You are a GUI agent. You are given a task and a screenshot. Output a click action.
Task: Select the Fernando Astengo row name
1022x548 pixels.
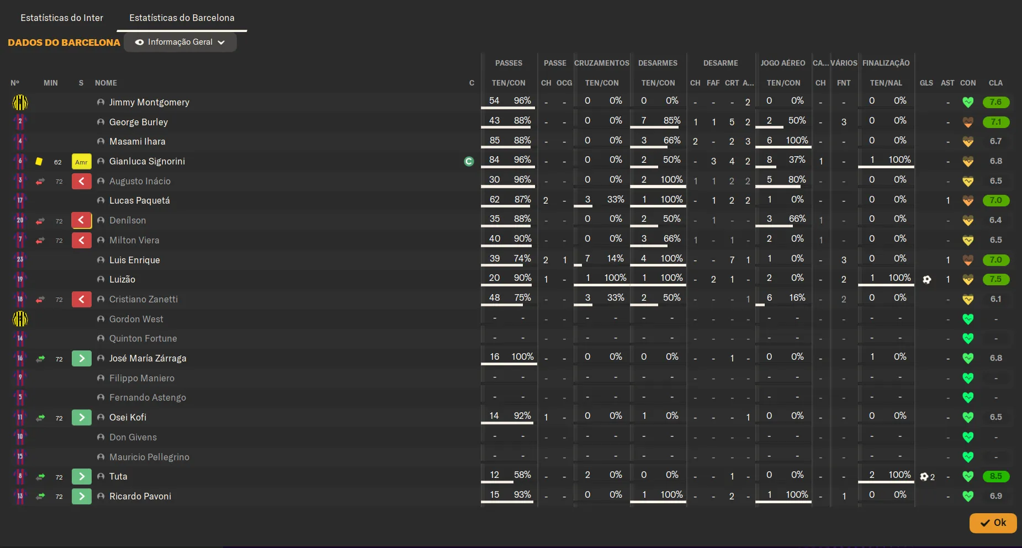[147, 397]
